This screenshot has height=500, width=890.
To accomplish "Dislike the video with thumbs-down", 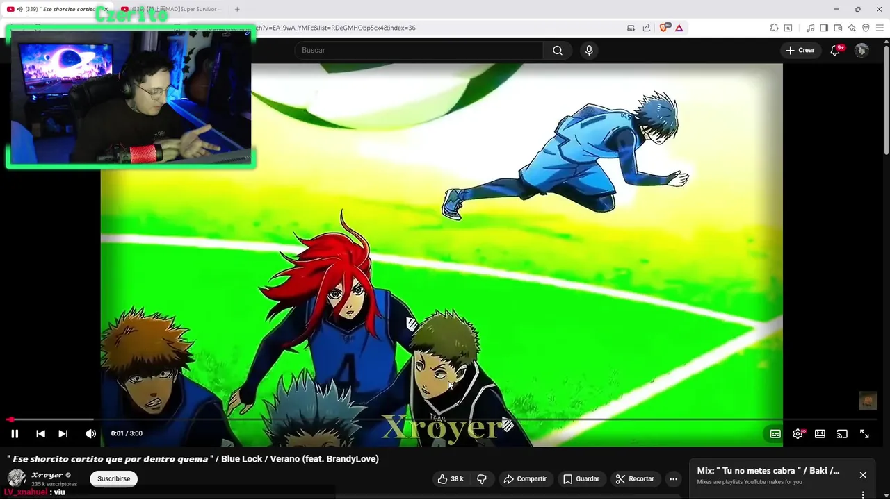I will [x=482, y=478].
